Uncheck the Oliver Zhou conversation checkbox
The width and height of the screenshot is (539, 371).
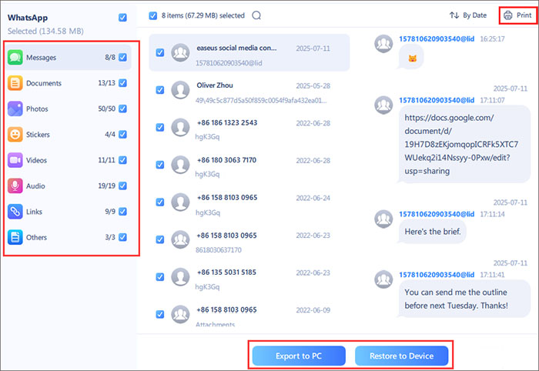coord(160,90)
